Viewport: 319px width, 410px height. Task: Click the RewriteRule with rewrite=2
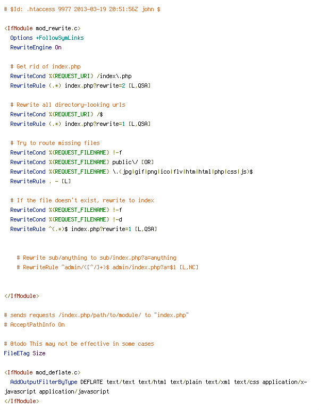click(80, 86)
